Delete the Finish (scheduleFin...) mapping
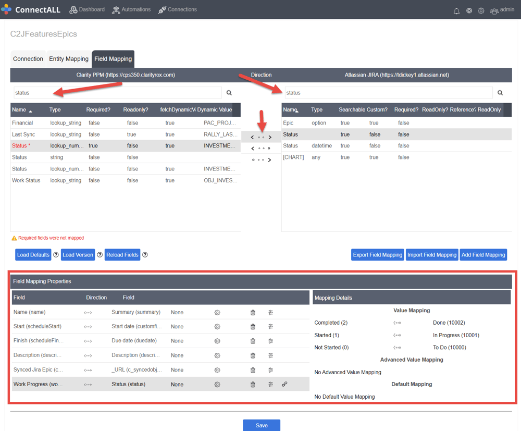Image resolution: width=521 pixels, height=431 pixels. coord(253,341)
